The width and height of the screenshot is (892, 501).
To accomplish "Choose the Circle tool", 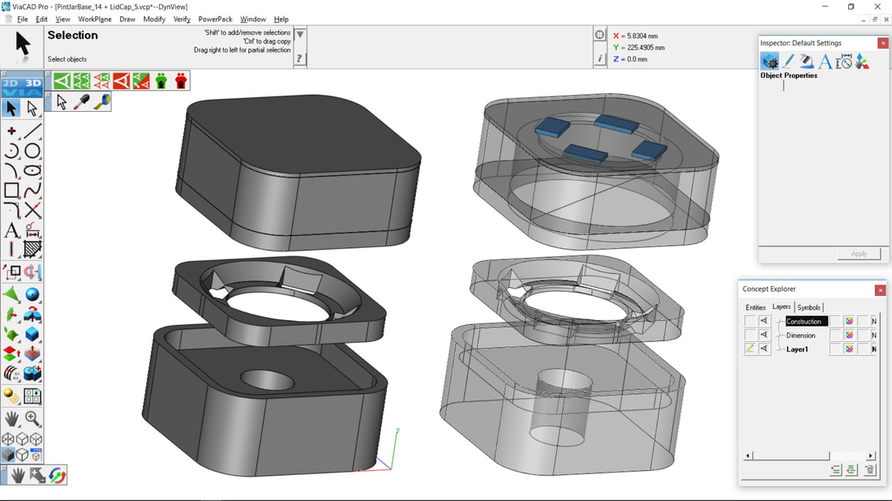I will [x=32, y=151].
